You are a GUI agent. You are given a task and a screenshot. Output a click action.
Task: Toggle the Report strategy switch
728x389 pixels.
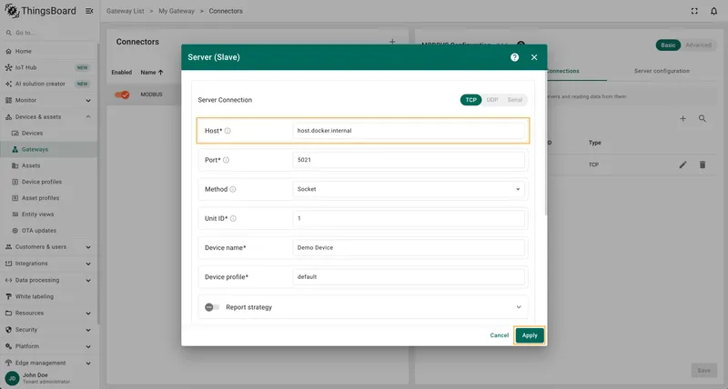click(212, 307)
